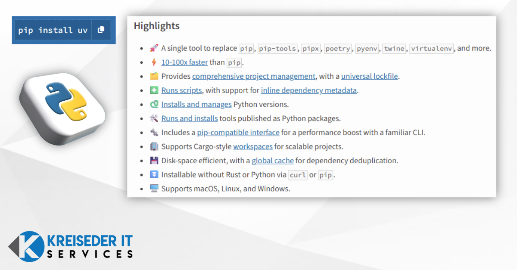The height and width of the screenshot is (270, 517).
Task: Click the Kreiseder IT Services logo
Action: tap(71, 247)
